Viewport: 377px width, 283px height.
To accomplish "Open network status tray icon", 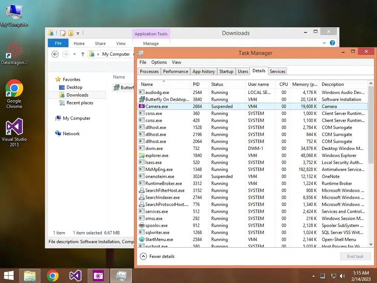I will [x=333, y=276].
